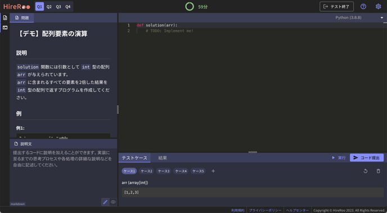Delete test case with trash icon
This screenshot has height=213, width=387.
click(378, 171)
